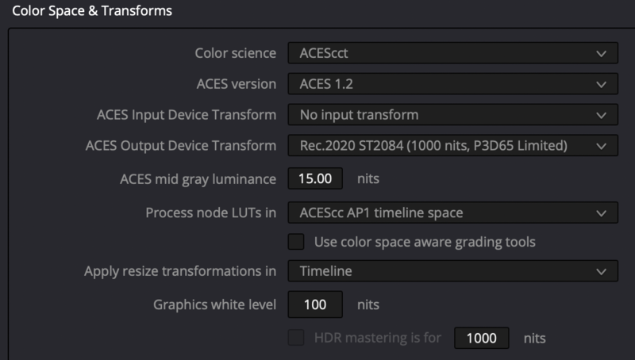
Task: Click the ACES mid gray luminance field
Action: tap(315, 179)
